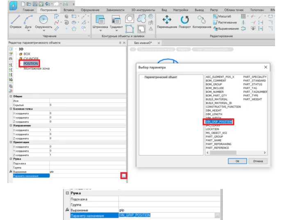282x220 pixels.
Task: Collapse the Ориентация property group
Action: click(11, 142)
